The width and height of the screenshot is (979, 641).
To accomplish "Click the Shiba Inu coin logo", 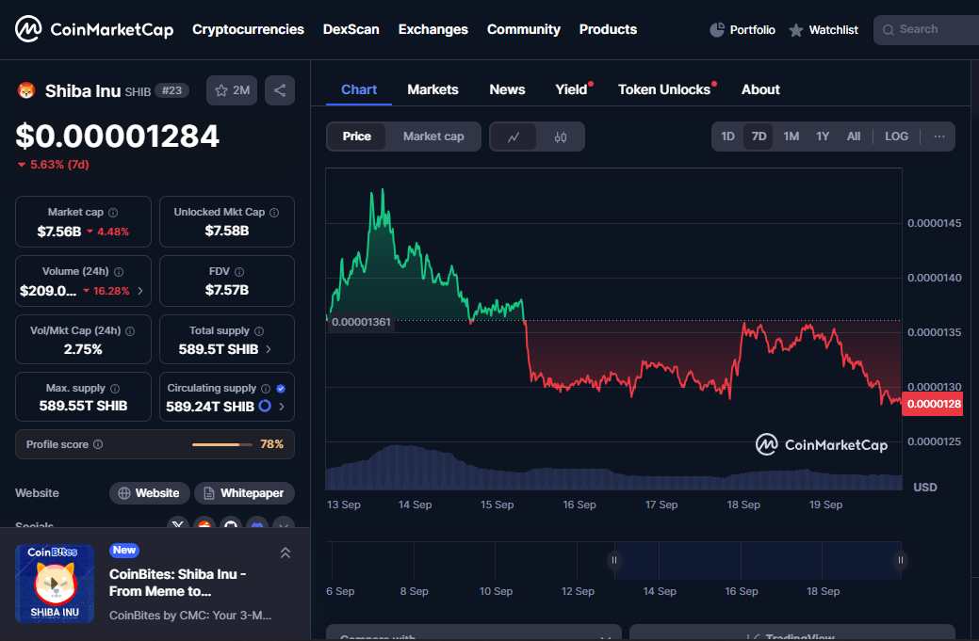I will coord(26,90).
